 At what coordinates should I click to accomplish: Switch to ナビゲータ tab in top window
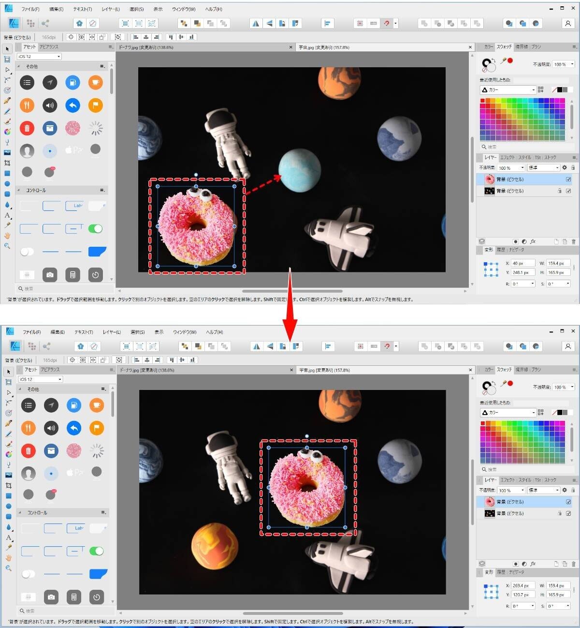click(516, 250)
